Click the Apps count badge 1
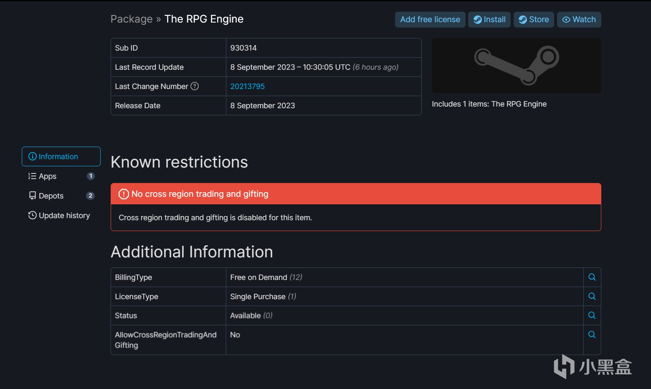The image size is (651, 389). click(x=91, y=176)
